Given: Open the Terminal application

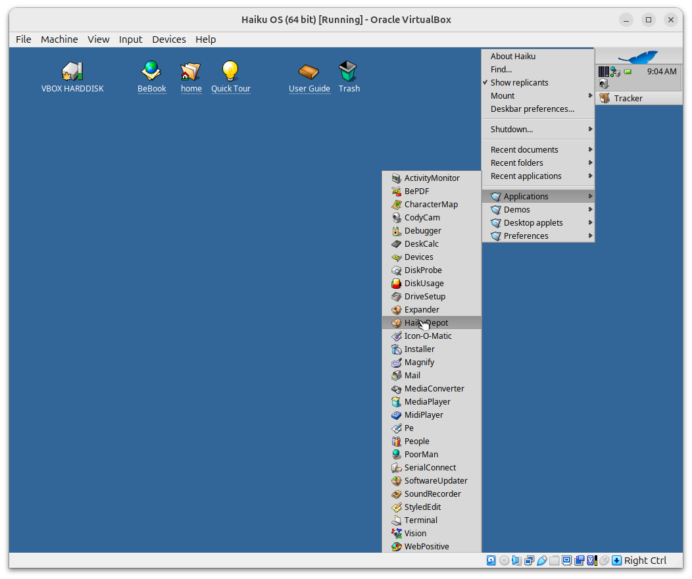Looking at the screenshot, I should pyautogui.click(x=432, y=520).
